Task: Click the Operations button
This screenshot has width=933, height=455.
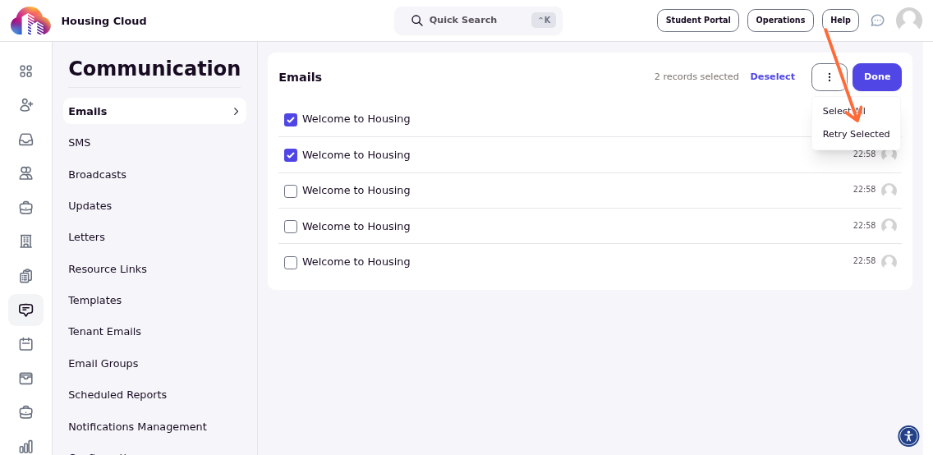Action: click(780, 21)
